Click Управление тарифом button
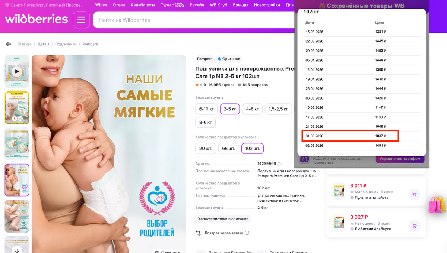The height and width of the screenshot is (253, 447). (400, 159)
